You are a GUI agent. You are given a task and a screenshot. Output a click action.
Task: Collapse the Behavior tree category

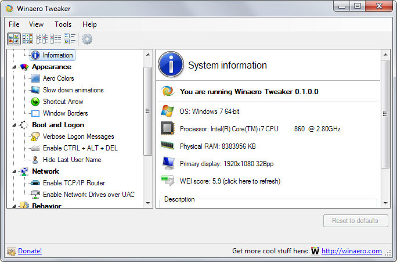pos(14,206)
